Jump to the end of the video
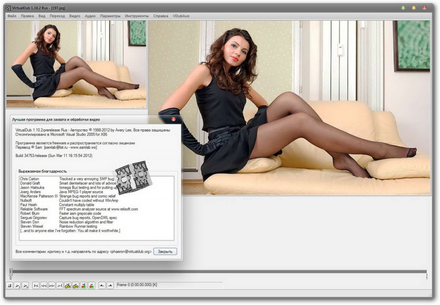The height and width of the screenshot is (305, 440). click(x=59, y=286)
